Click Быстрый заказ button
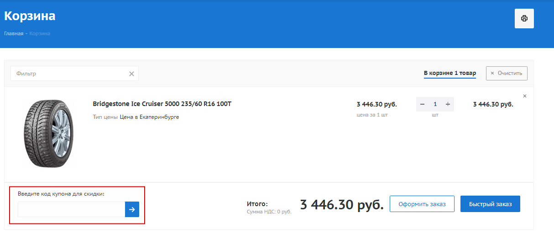Image resolution: width=554 pixels, height=234 pixels. (490, 204)
